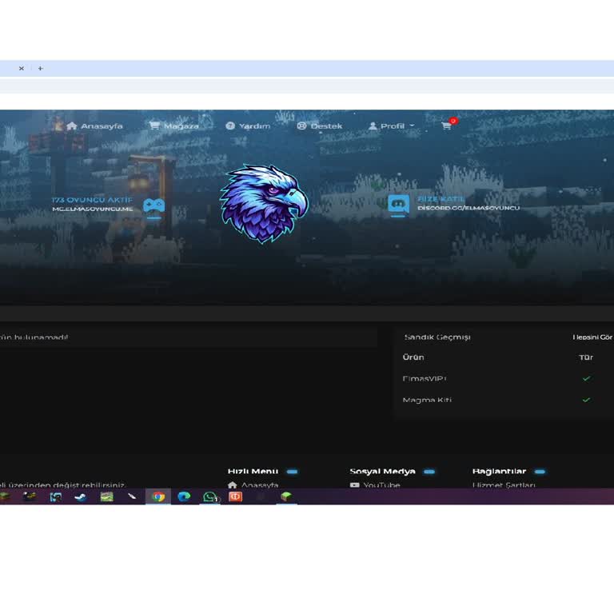
Task: Click the lifebuoy icon beside Destek
Action: [301, 126]
